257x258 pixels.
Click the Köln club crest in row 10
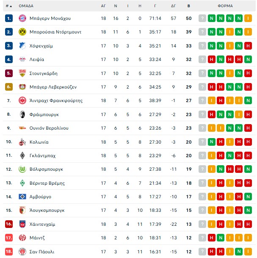click(22, 142)
